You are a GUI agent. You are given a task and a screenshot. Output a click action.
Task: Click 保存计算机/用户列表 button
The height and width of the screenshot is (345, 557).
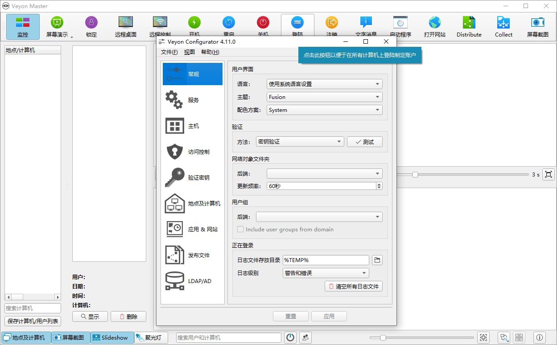click(33, 321)
